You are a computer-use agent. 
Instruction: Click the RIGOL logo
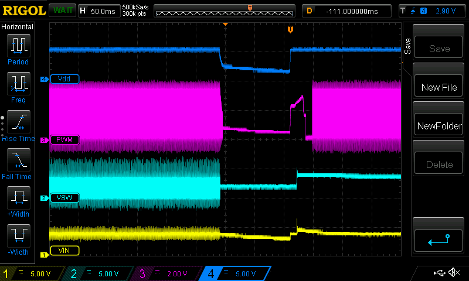tap(24, 11)
